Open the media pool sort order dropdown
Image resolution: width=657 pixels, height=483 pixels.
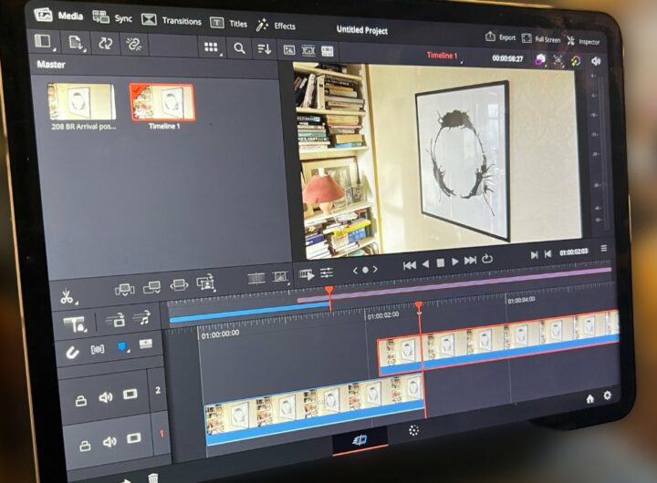[264, 48]
